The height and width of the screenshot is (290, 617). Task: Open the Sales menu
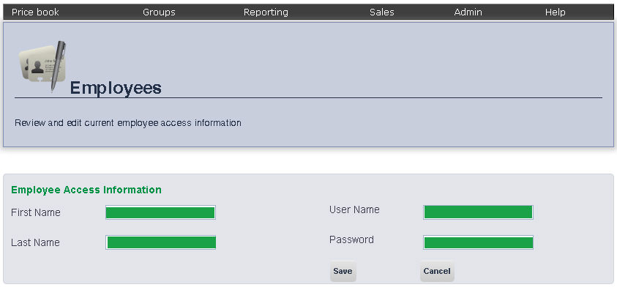pyautogui.click(x=381, y=12)
